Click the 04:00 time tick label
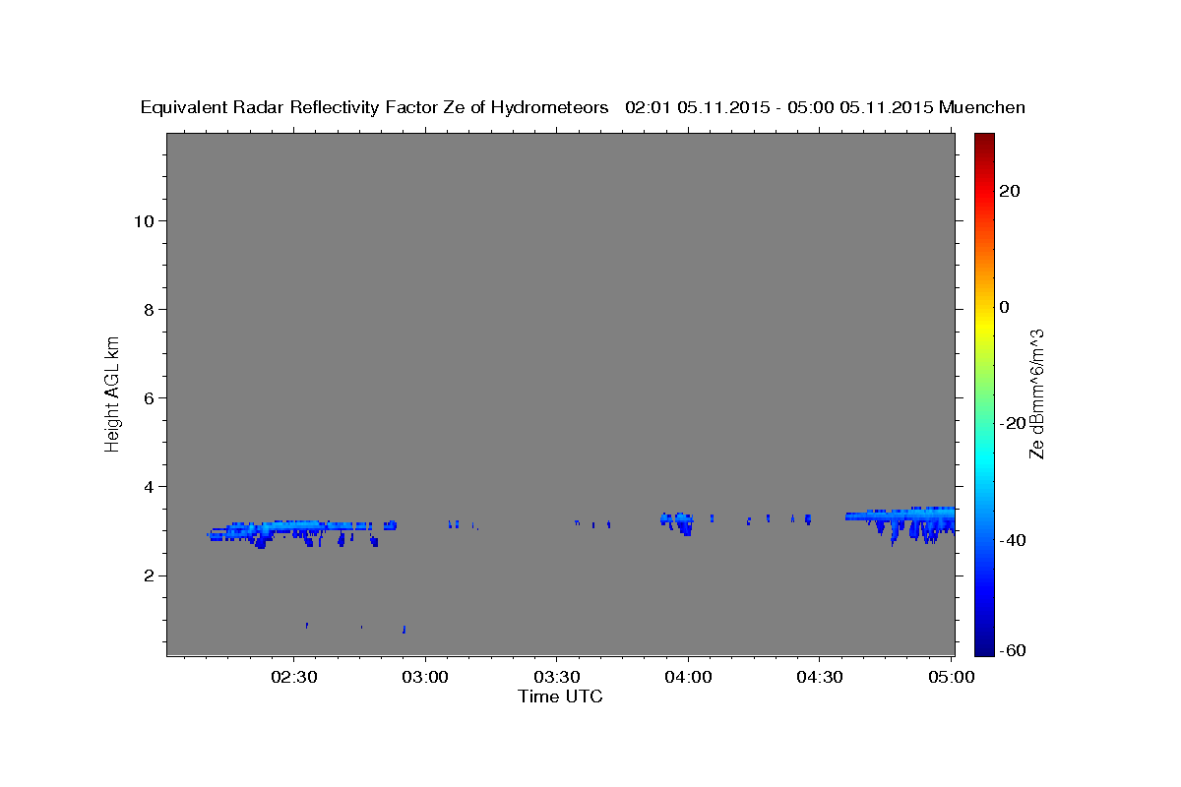 (688, 677)
